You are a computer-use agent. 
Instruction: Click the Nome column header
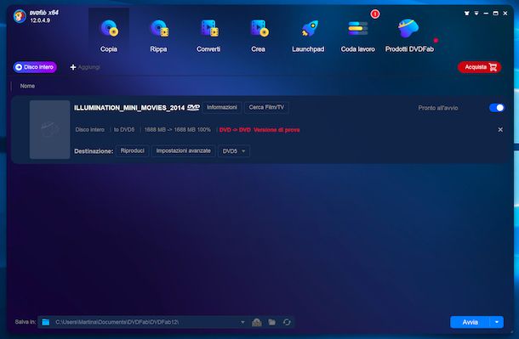click(27, 86)
